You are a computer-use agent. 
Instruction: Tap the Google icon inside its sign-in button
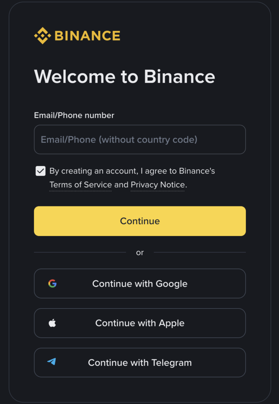click(52, 283)
